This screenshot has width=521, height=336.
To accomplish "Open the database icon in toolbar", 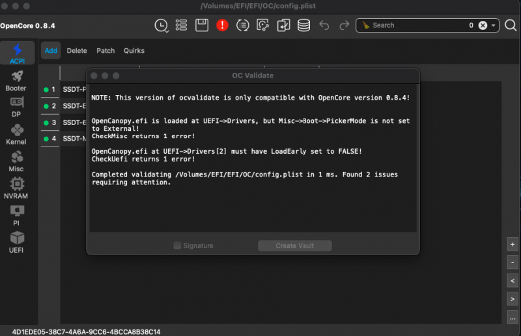I will point(303,25).
